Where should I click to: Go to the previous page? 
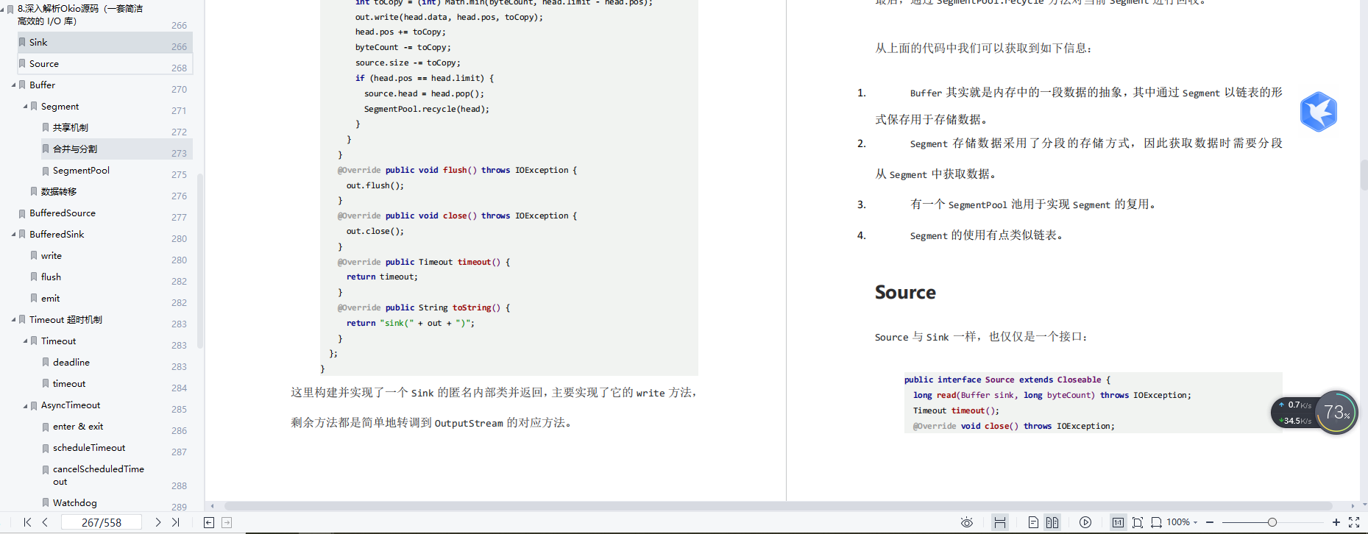point(45,522)
